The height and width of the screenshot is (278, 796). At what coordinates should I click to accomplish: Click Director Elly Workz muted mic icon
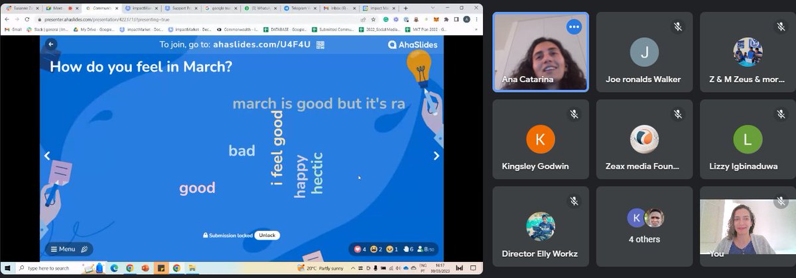[x=574, y=201]
